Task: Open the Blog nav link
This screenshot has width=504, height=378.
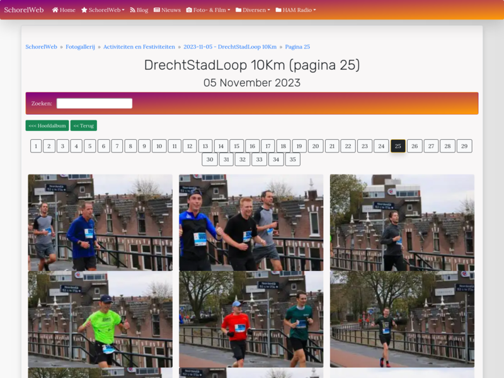Action: (x=139, y=10)
